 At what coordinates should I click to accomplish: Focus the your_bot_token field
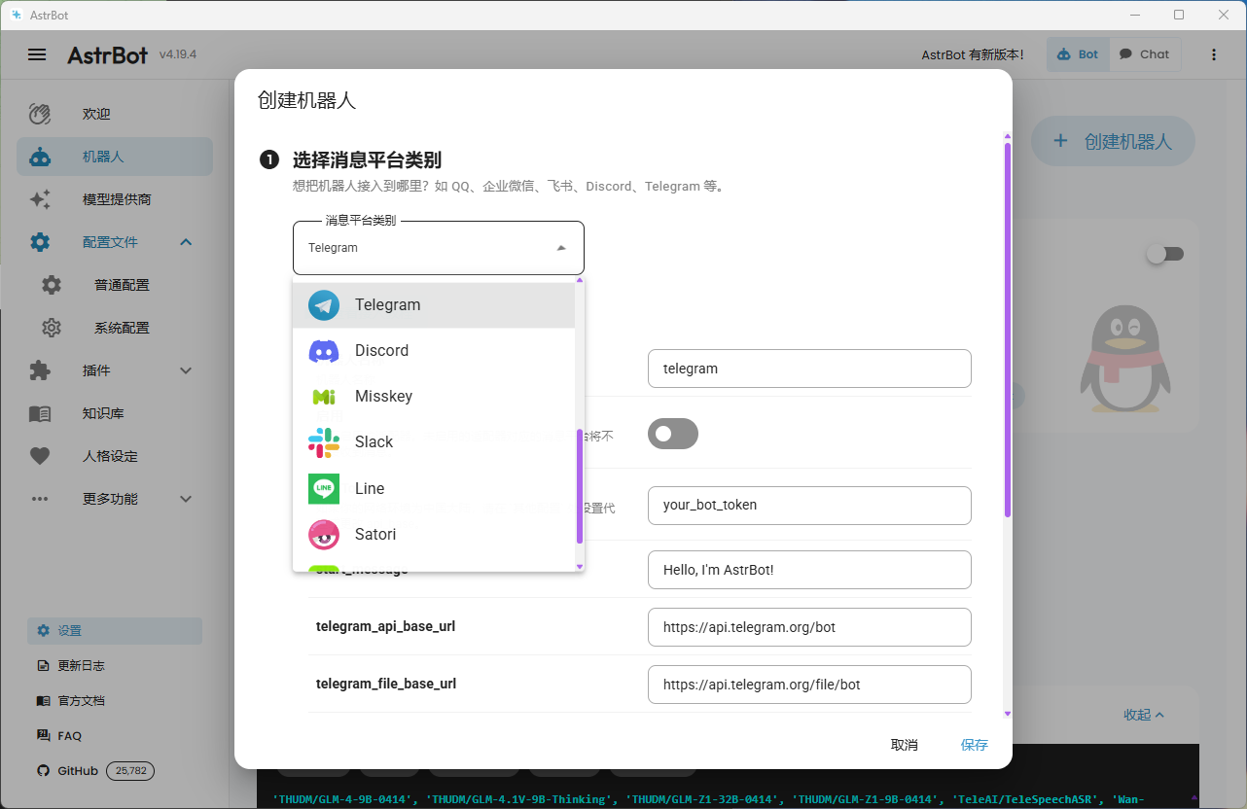click(x=809, y=506)
